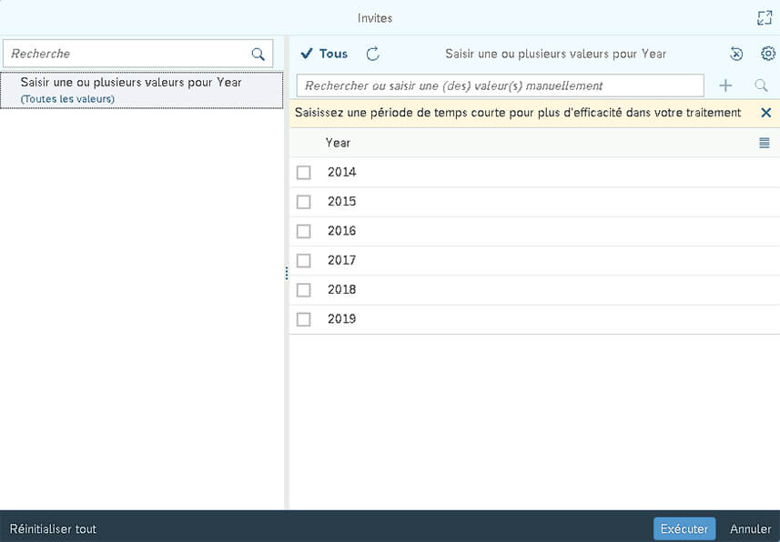Click the search magnifier beside the plus icon
The width and height of the screenshot is (780, 542).
pyautogui.click(x=761, y=85)
